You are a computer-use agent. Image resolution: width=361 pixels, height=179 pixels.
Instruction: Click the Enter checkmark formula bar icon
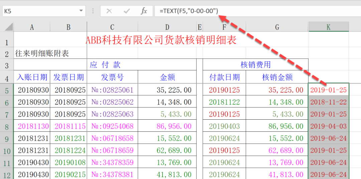[127, 11]
